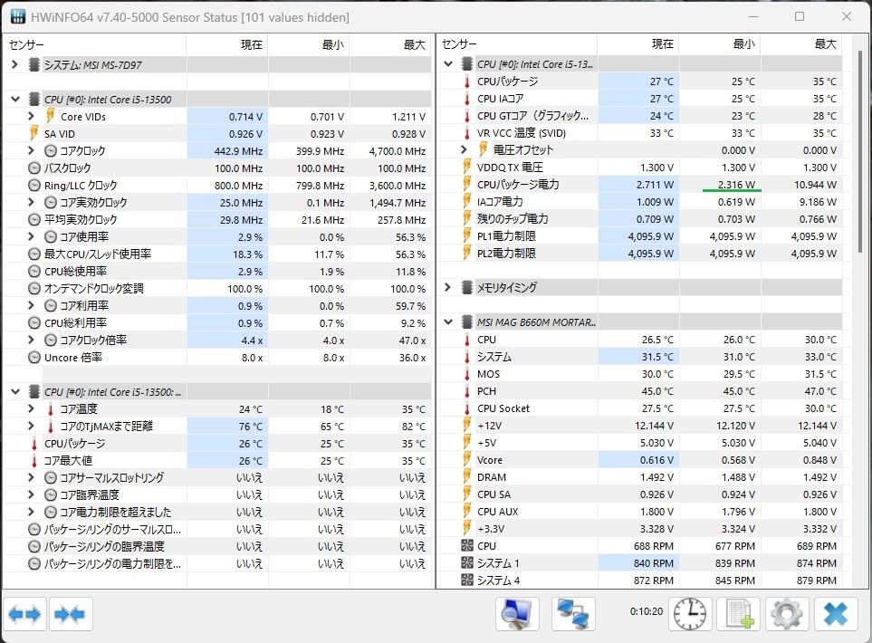This screenshot has height=643, width=872.
Task: Click the left panel 現在 column header
Action: point(227,44)
